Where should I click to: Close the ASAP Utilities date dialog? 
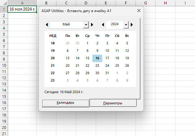click(139, 11)
